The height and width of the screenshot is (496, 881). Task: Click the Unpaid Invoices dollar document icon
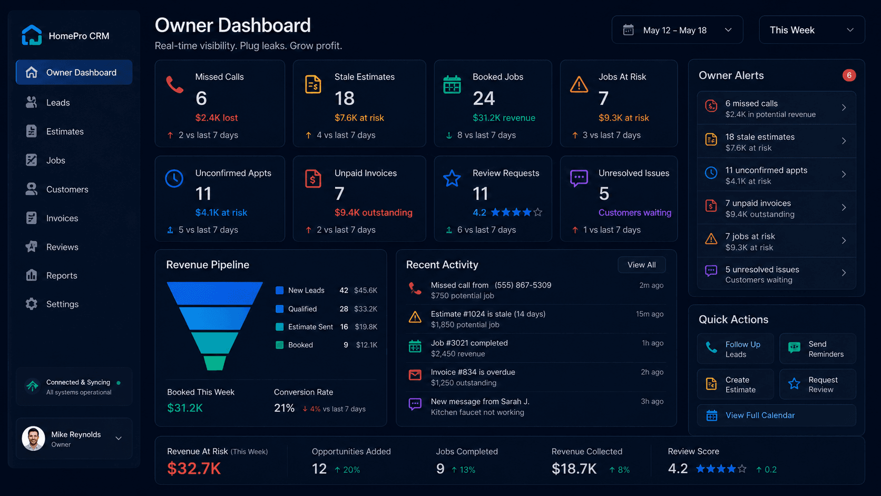313,179
